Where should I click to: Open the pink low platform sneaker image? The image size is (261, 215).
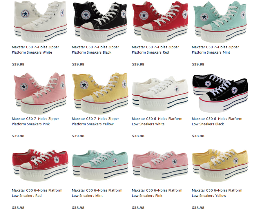pos(160,165)
